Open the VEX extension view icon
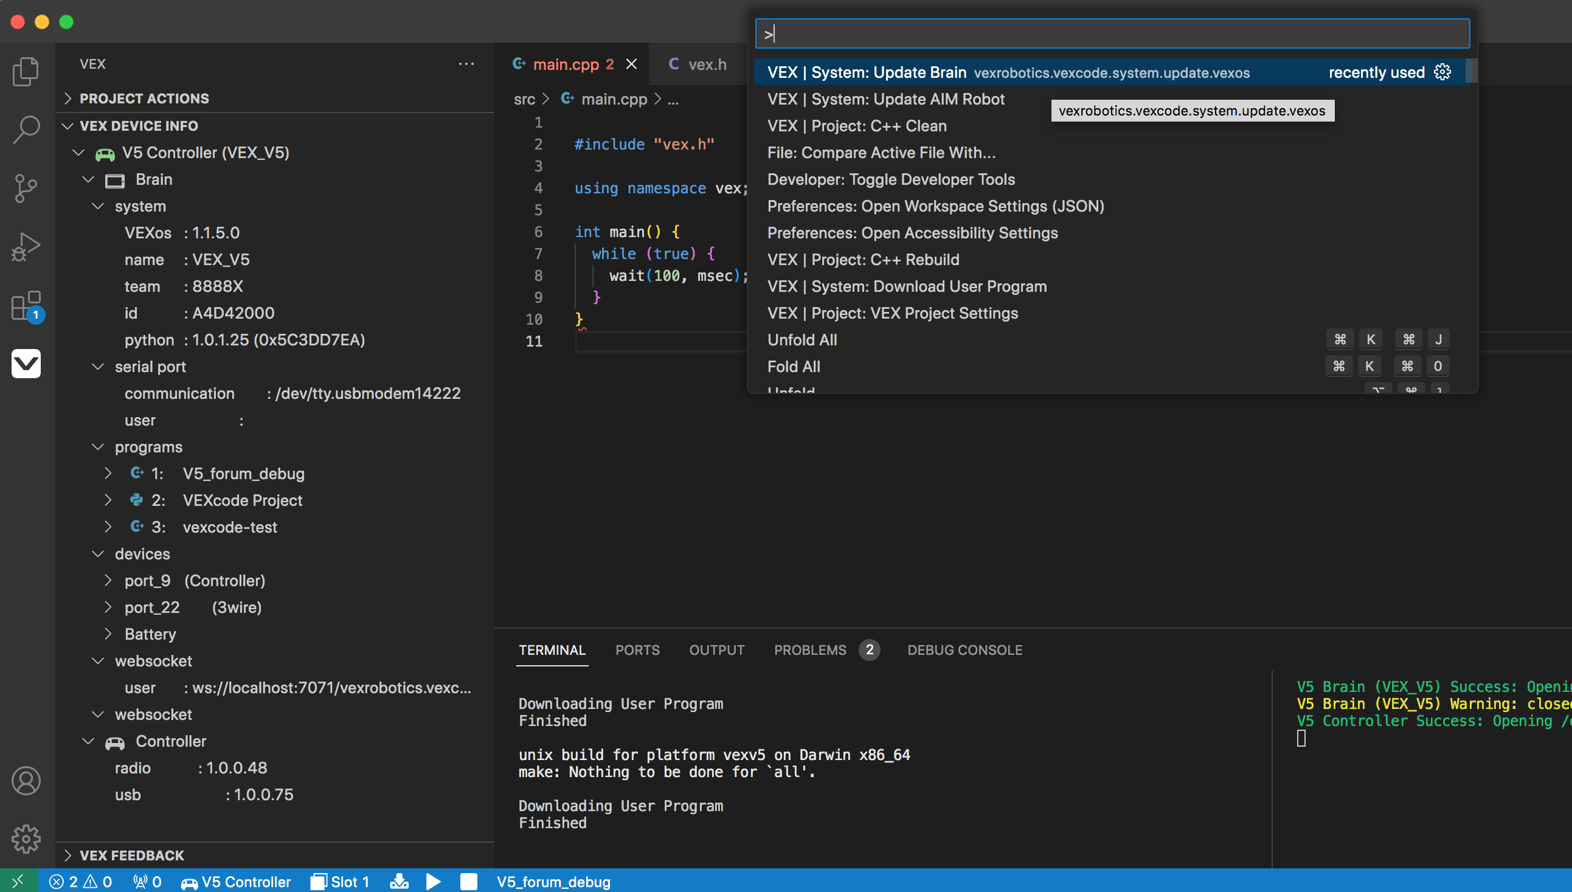The height and width of the screenshot is (892, 1572). pyautogui.click(x=26, y=363)
